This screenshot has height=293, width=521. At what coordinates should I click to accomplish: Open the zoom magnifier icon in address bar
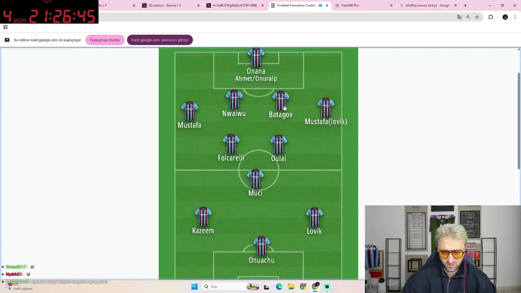tap(468, 17)
